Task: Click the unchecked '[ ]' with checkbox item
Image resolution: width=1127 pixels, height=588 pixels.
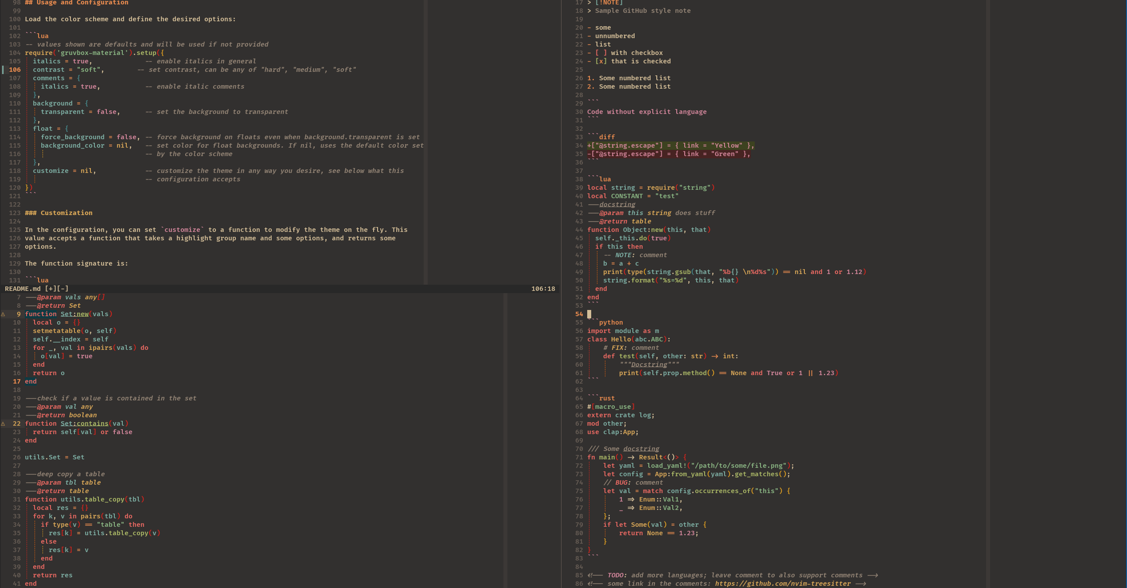Action: [601, 53]
